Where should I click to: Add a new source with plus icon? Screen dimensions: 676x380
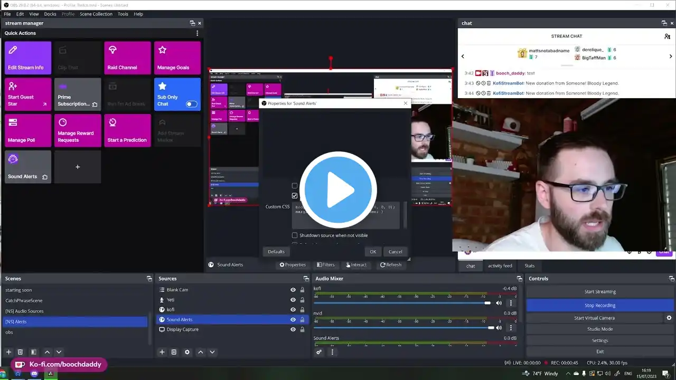point(162,352)
